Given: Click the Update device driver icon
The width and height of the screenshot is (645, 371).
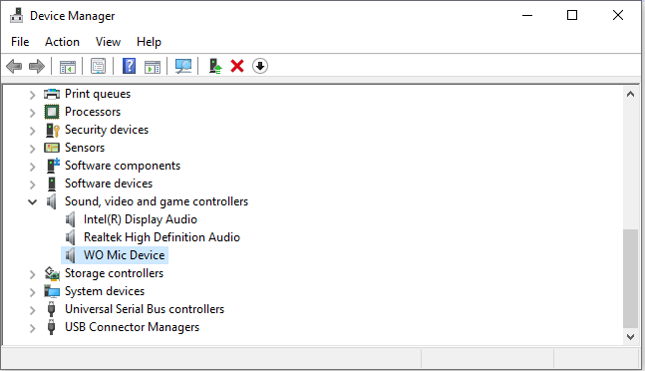Looking at the screenshot, I should pos(214,66).
